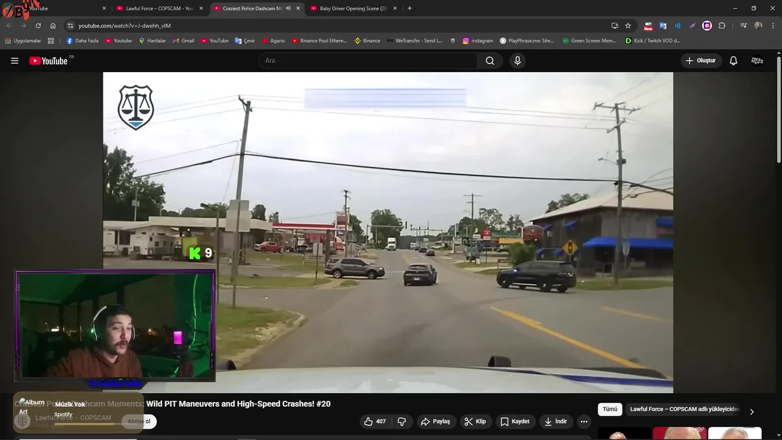The width and height of the screenshot is (782, 440).
Task: Bookmark this page with the star
Action: click(x=628, y=26)
